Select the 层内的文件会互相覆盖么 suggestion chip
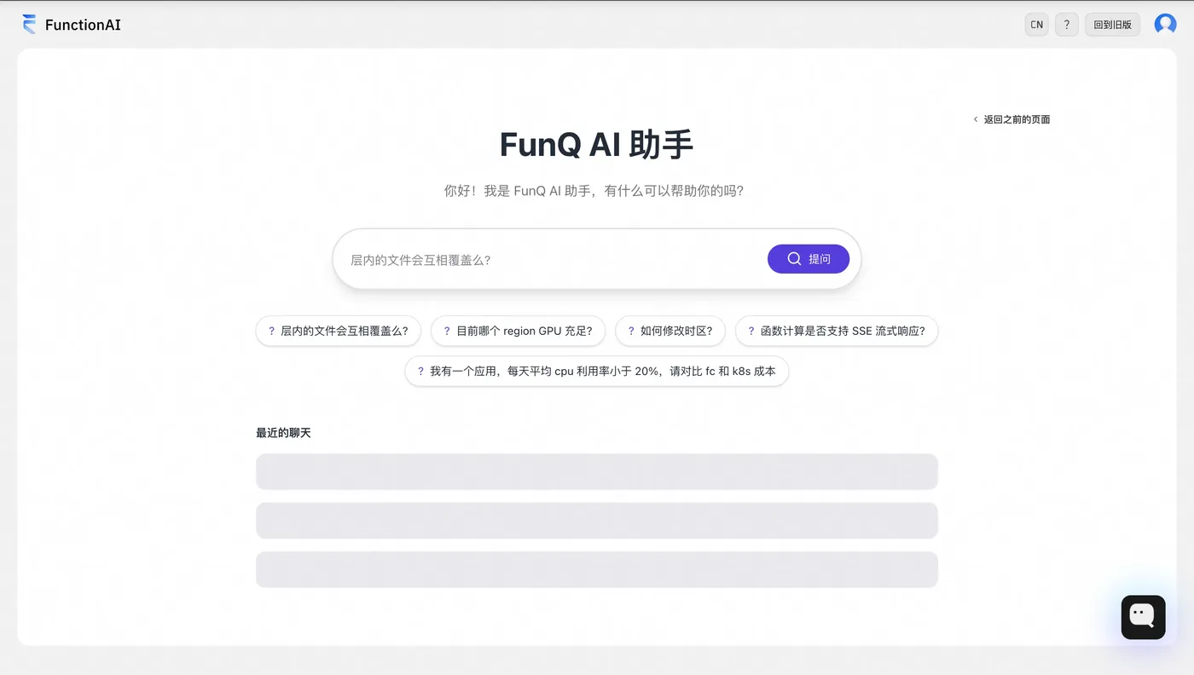Viewport: 1194px width, 675px height. point(339,331)
